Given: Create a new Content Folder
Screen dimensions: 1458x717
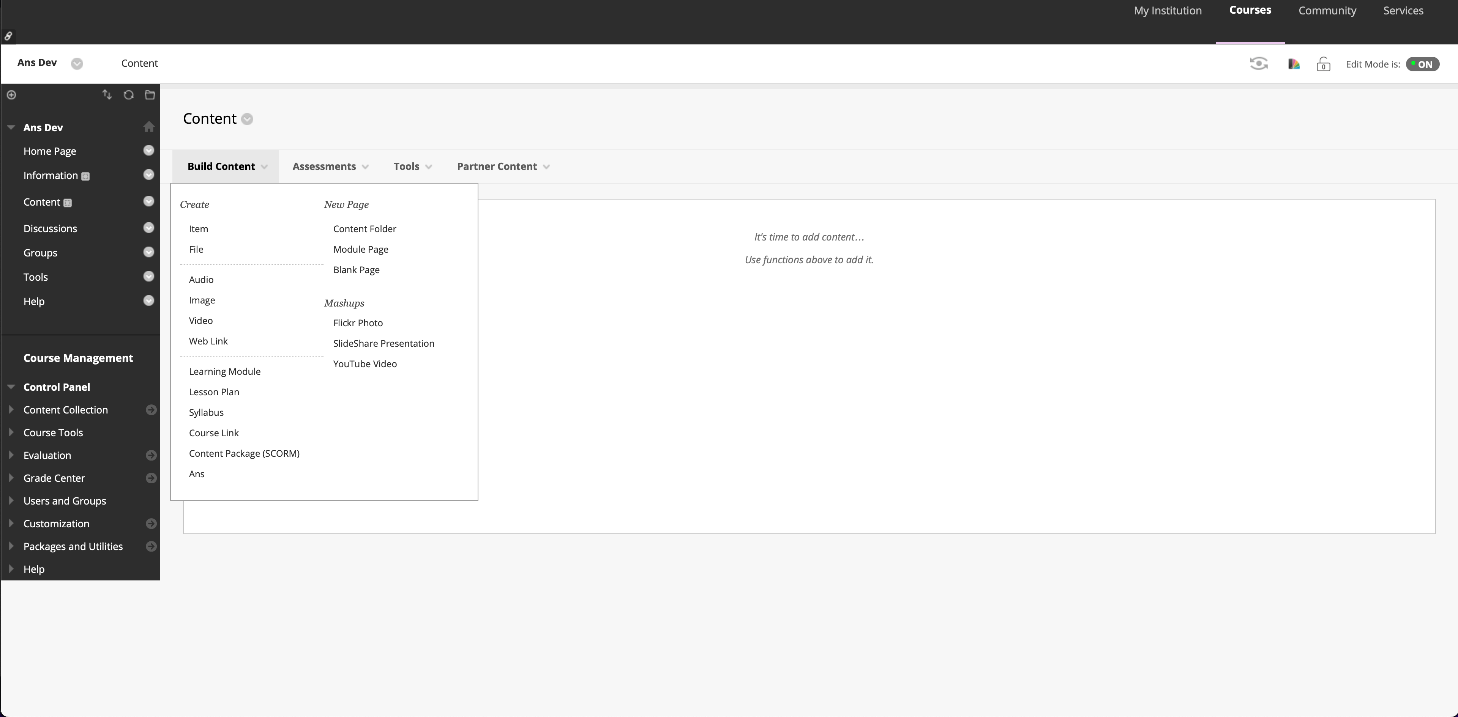Looking at the screenshot, I should 364,229.
